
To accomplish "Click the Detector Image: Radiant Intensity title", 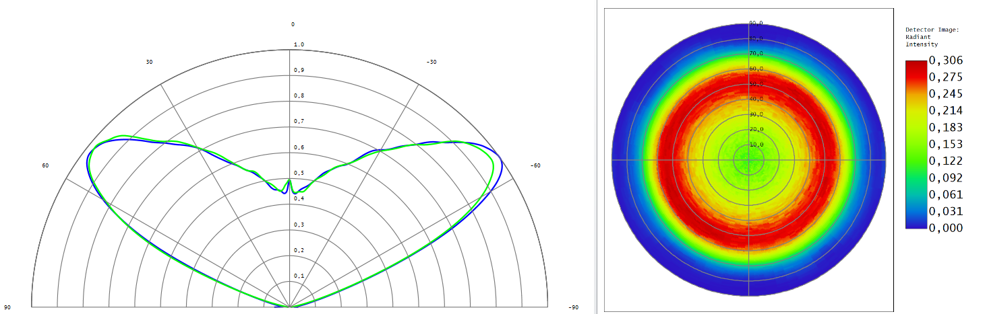I will pos(932,37).
